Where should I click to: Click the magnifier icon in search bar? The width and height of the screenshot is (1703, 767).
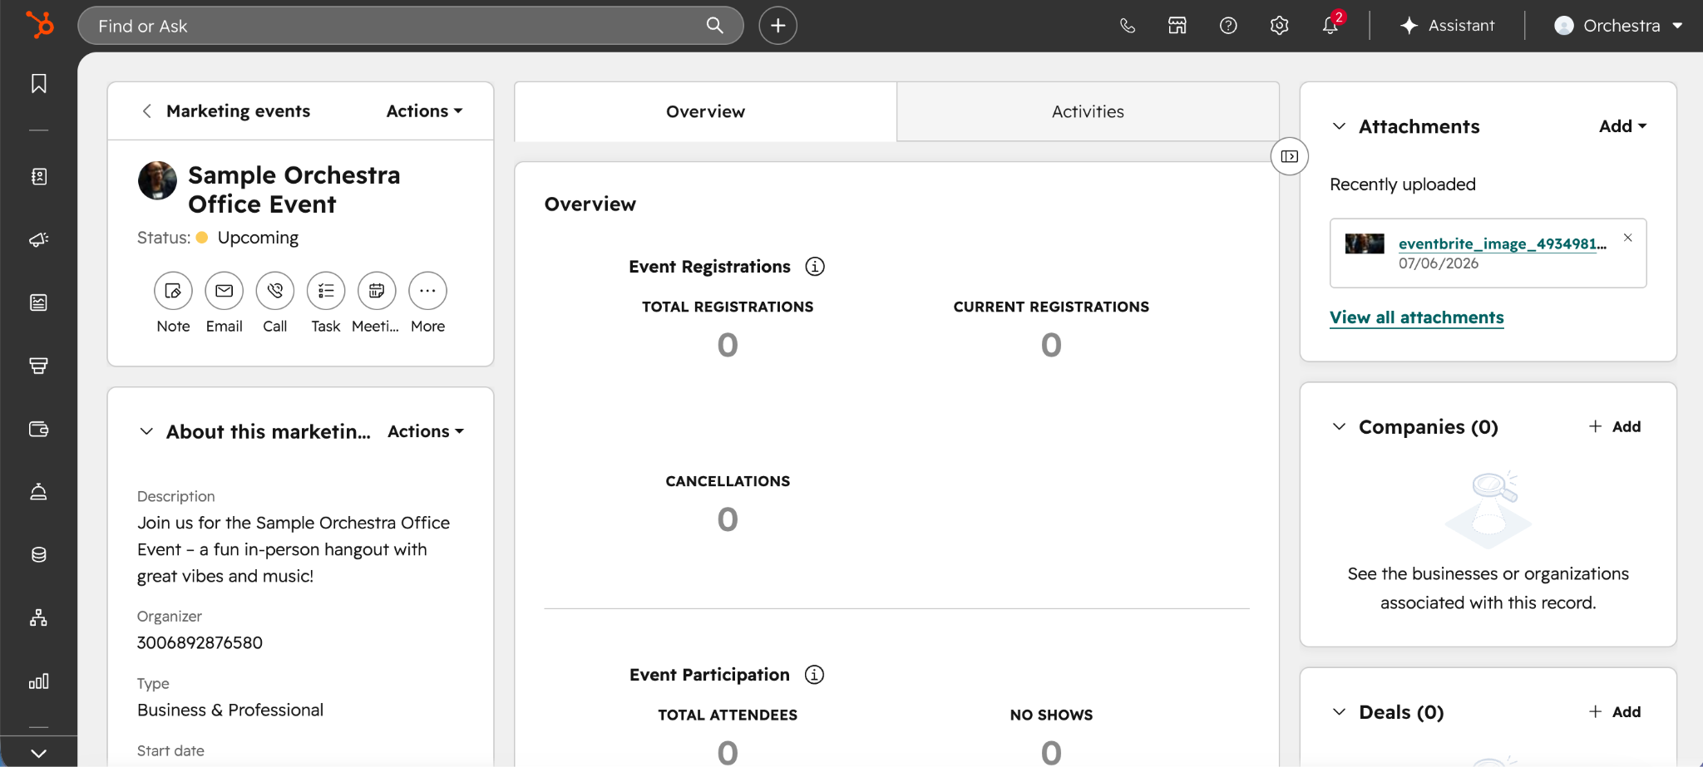pyautogui.click(x=715, y=26)
